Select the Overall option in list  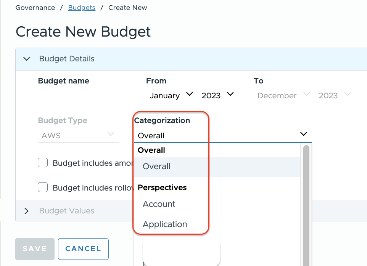(156, 167)
